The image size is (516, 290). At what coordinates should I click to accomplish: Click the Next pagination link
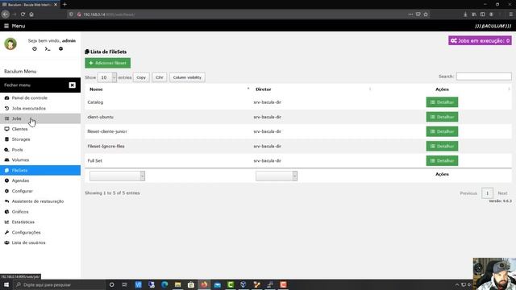point(502,193)
